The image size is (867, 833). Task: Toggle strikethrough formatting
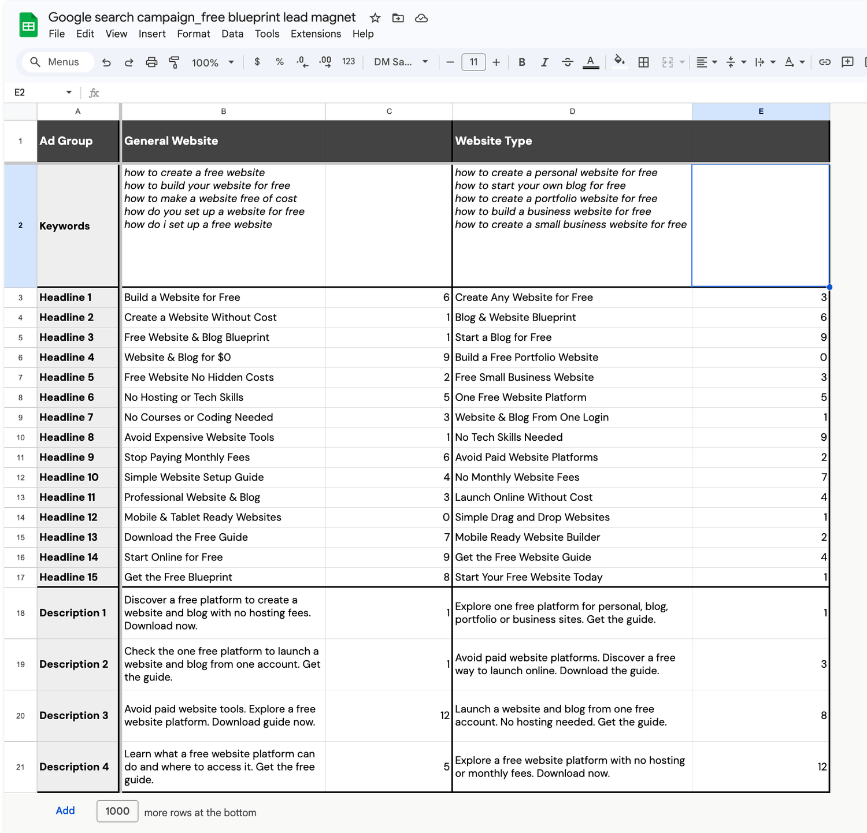click(568, 62)
